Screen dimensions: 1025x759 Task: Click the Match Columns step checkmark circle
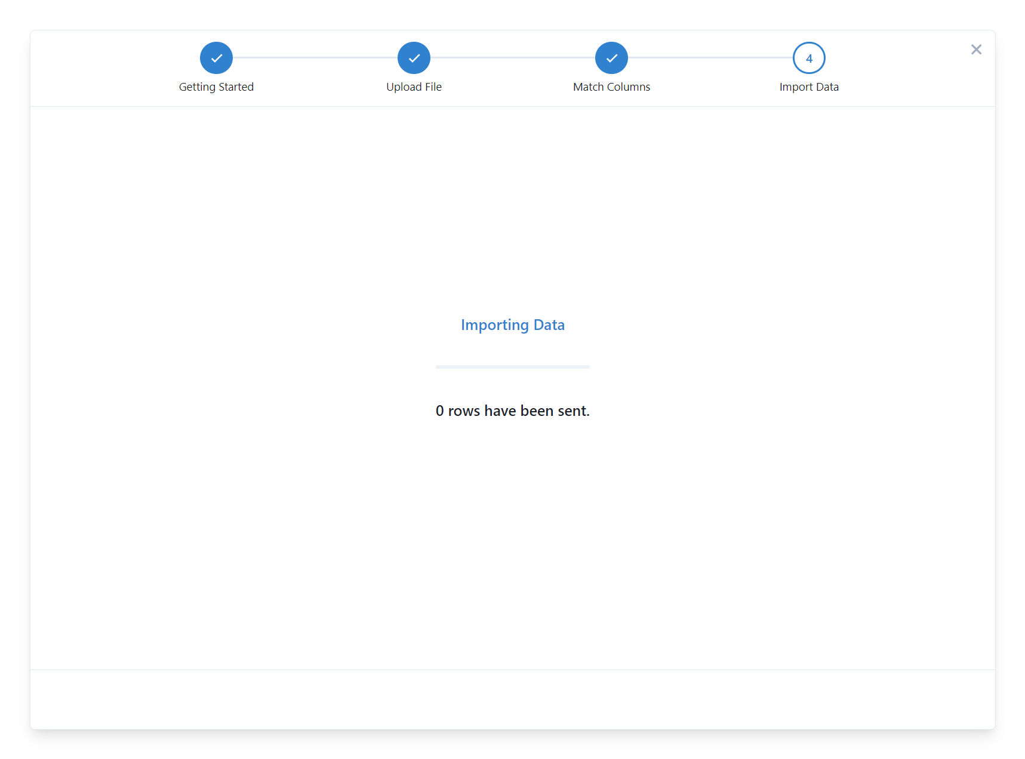click(x=611, y=58)
